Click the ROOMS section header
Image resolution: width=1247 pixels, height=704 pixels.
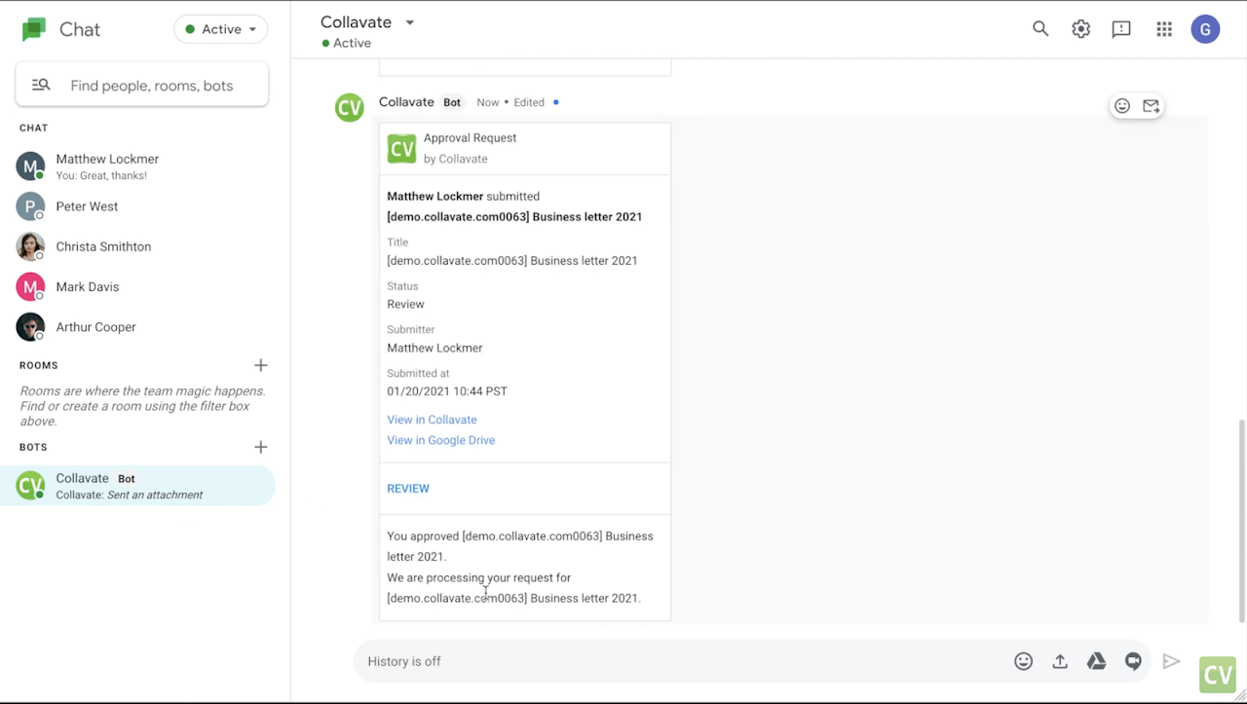click(x=39, y=365)
